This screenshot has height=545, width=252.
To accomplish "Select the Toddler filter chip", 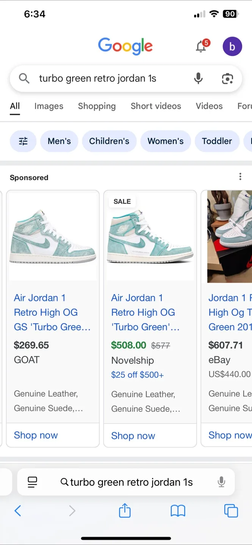I will [217, 141].
